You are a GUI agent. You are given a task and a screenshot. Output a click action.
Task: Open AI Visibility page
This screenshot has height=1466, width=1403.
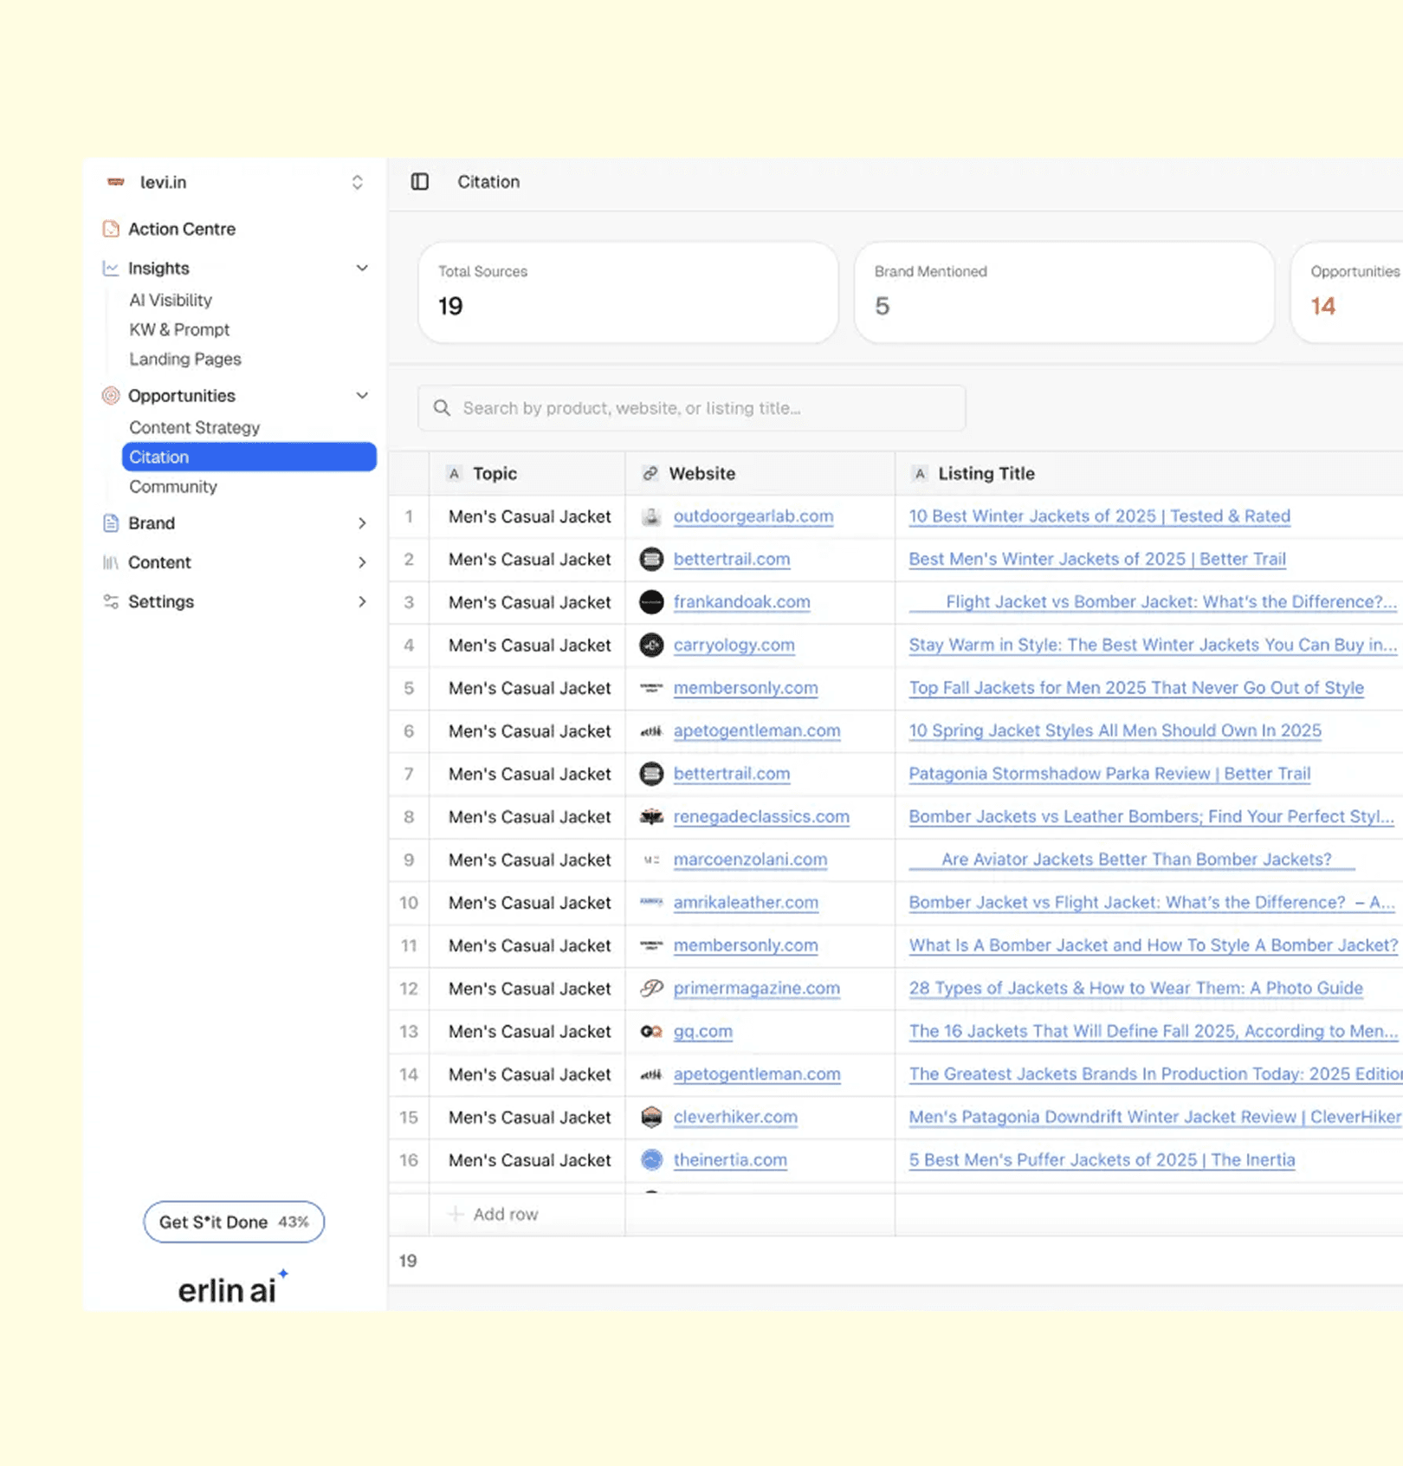[x=171, y=301]
